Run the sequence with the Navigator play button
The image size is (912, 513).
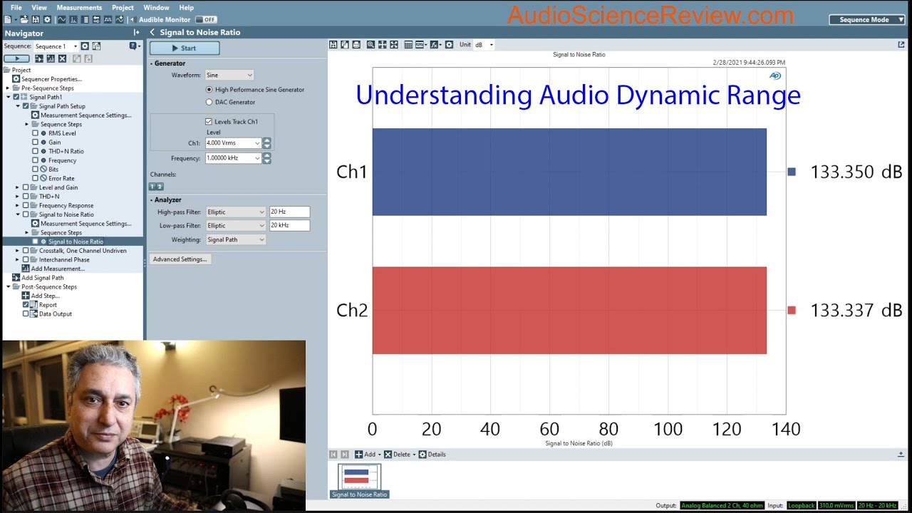pos(16,58)
